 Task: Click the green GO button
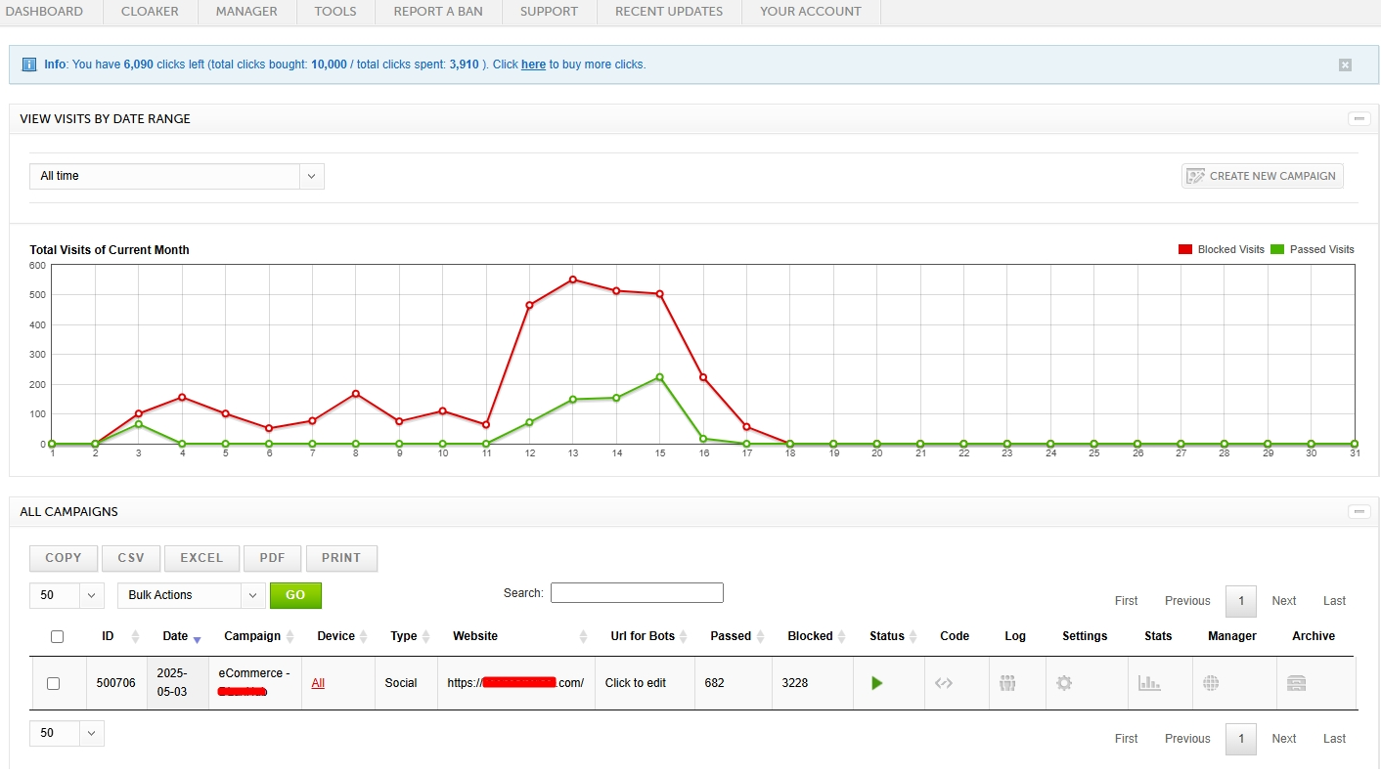pyautogui.click(x=295, y=595)
